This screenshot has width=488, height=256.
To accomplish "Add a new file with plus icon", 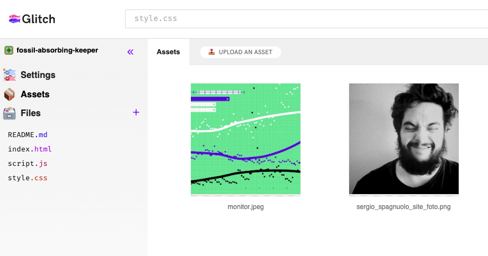I will pyautogui.click(x=136, y=112).
